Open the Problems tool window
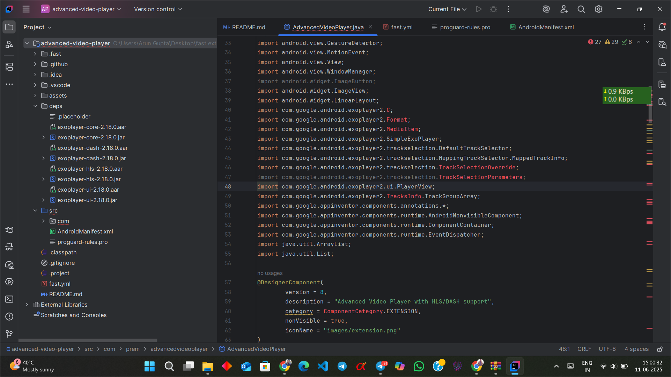Viewport: 671px width, 377px height. 9,317
